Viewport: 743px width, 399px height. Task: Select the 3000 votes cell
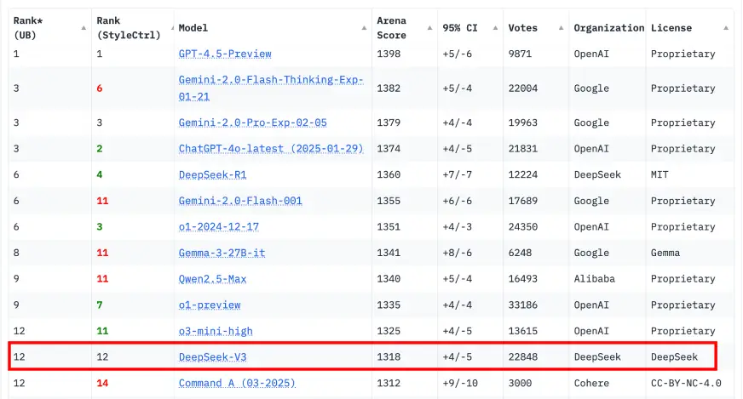click(520, 383)
